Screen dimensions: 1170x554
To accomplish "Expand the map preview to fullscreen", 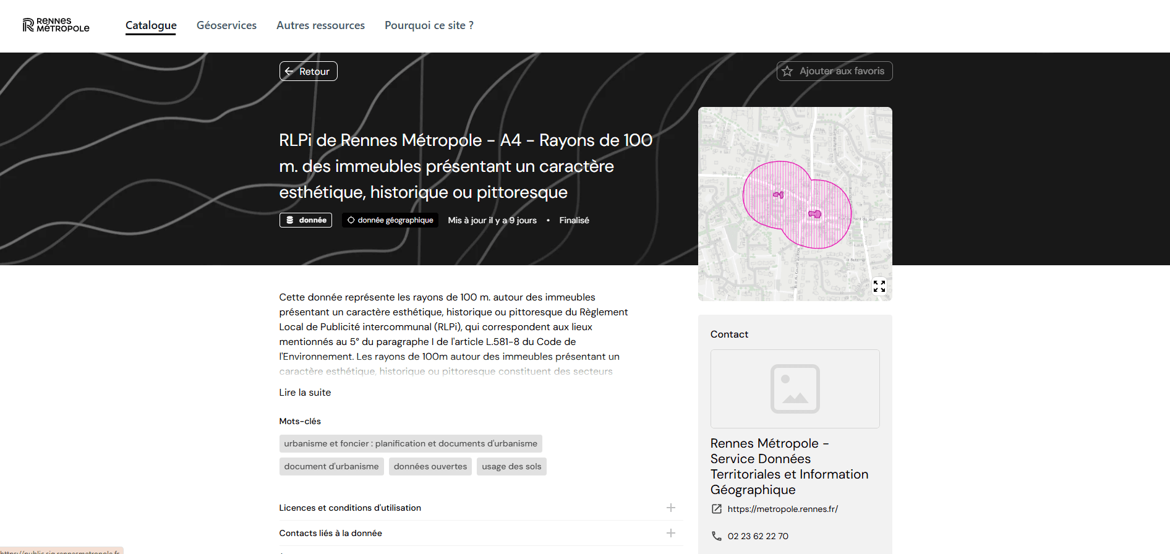I will (x=879, y=286).
